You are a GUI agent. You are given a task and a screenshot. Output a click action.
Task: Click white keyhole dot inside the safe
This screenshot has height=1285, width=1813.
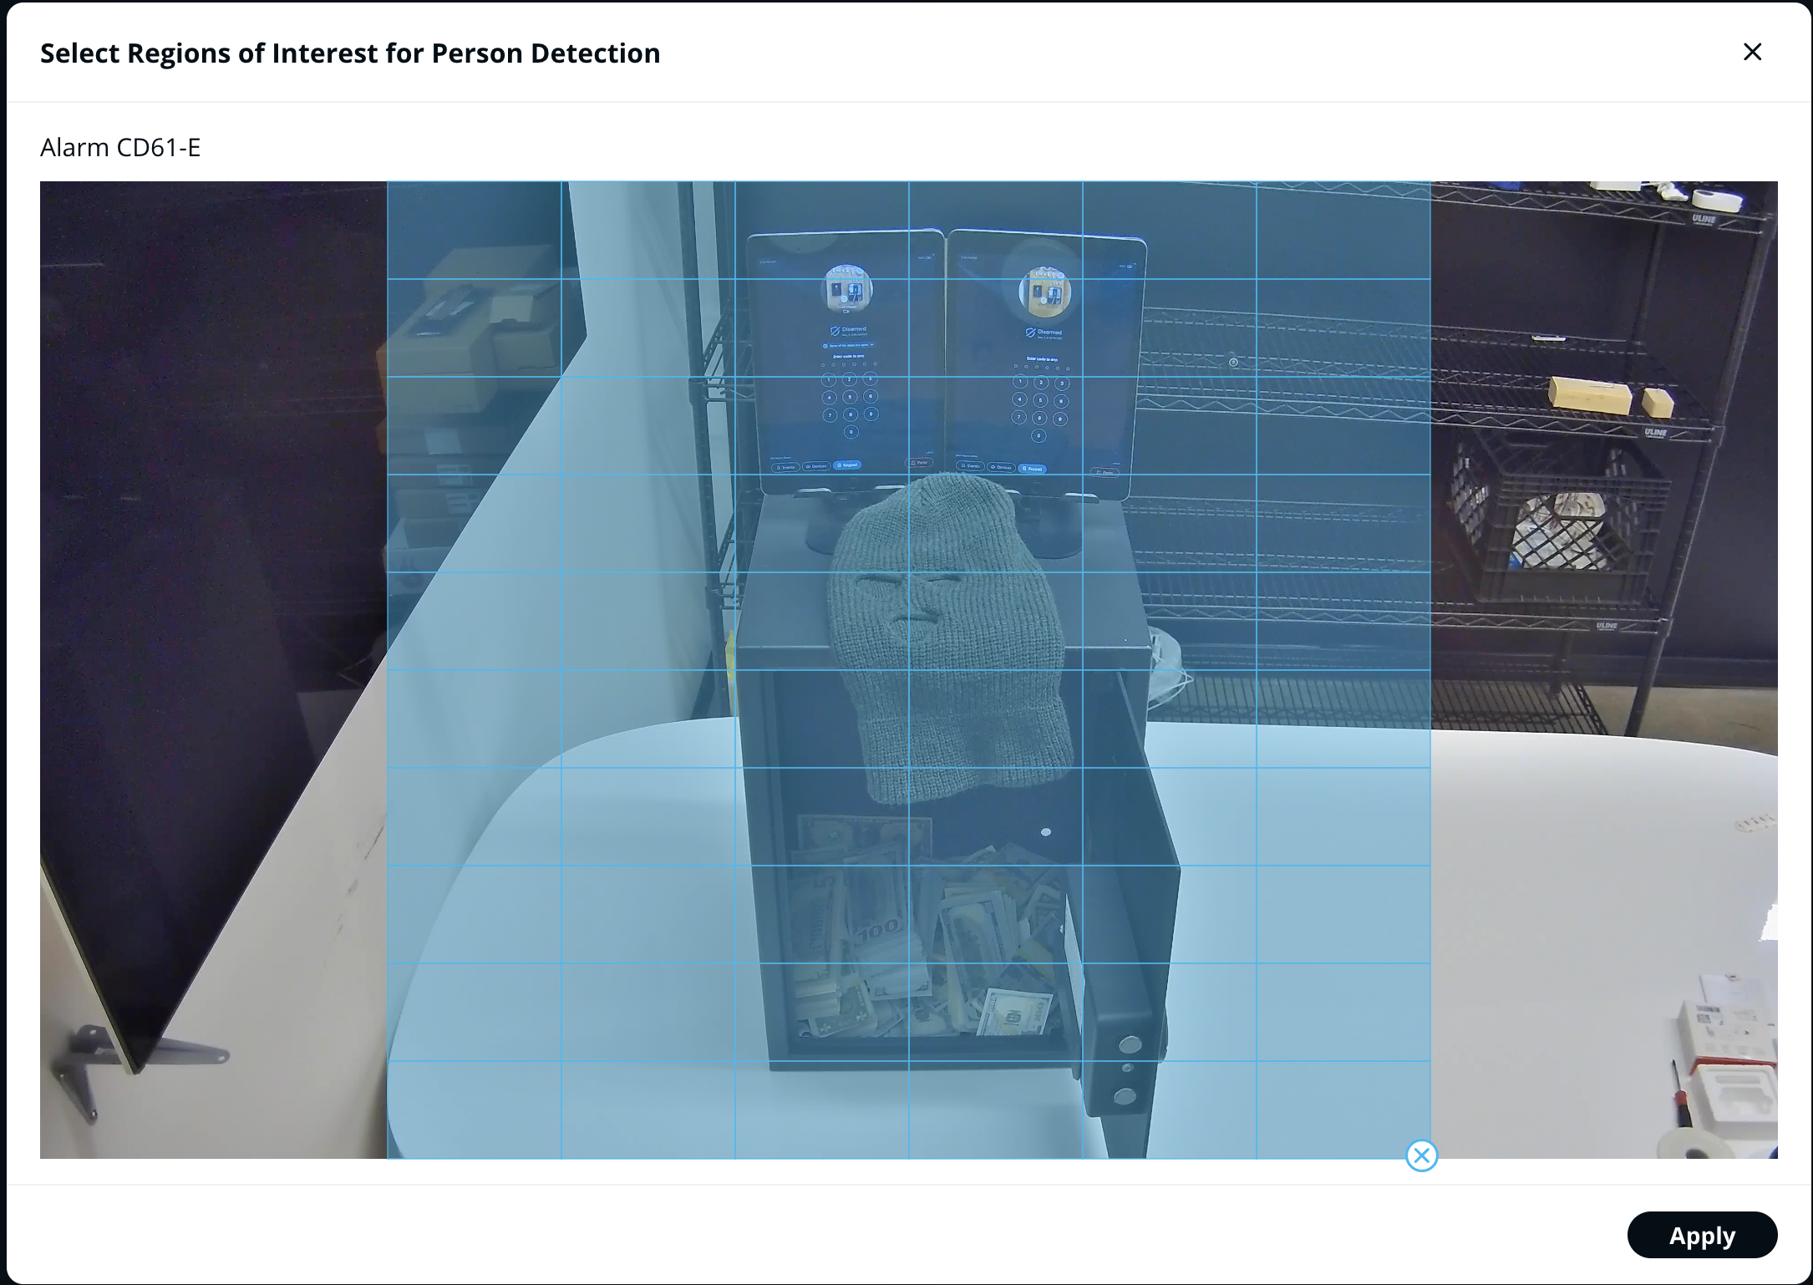point(1046,832)
